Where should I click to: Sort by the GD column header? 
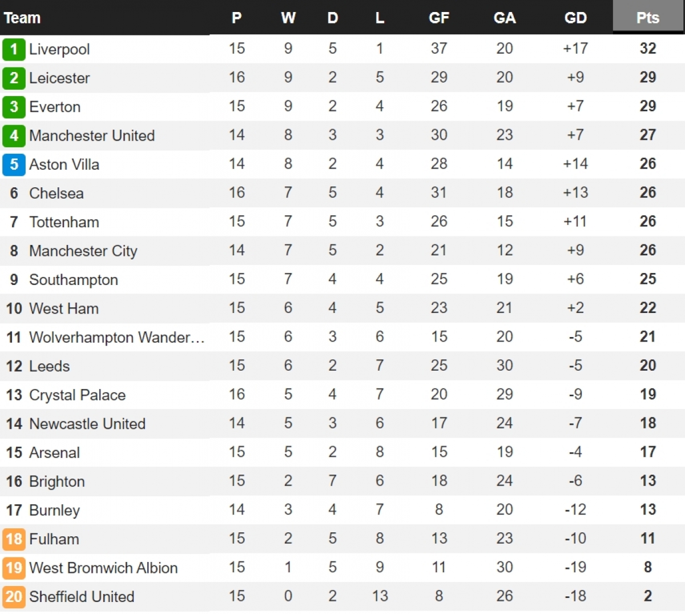click(x=575, y=18)
